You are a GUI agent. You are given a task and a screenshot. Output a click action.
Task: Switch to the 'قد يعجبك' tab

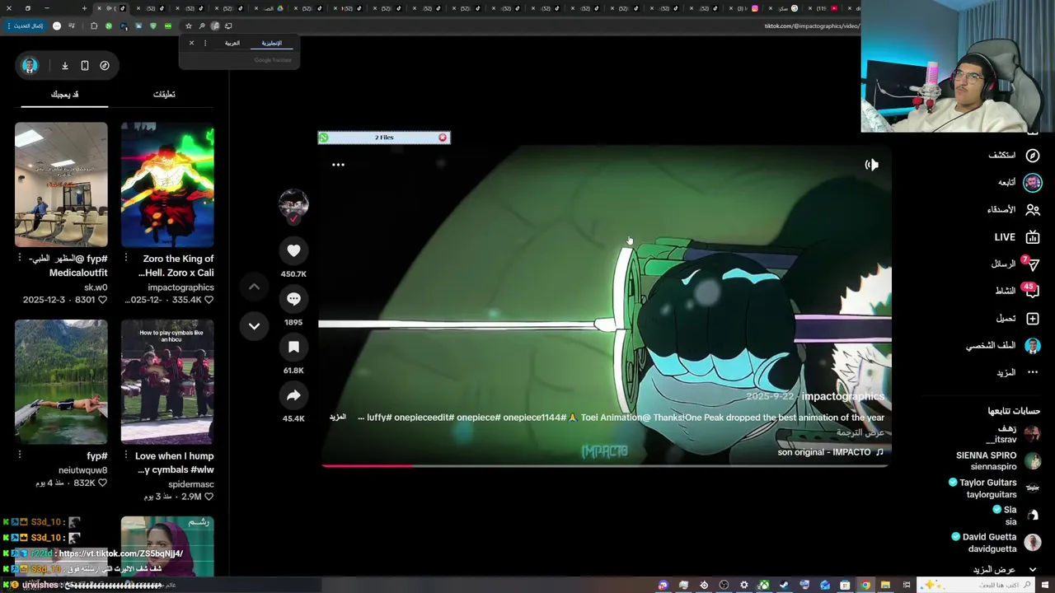[x=64, y=94]
